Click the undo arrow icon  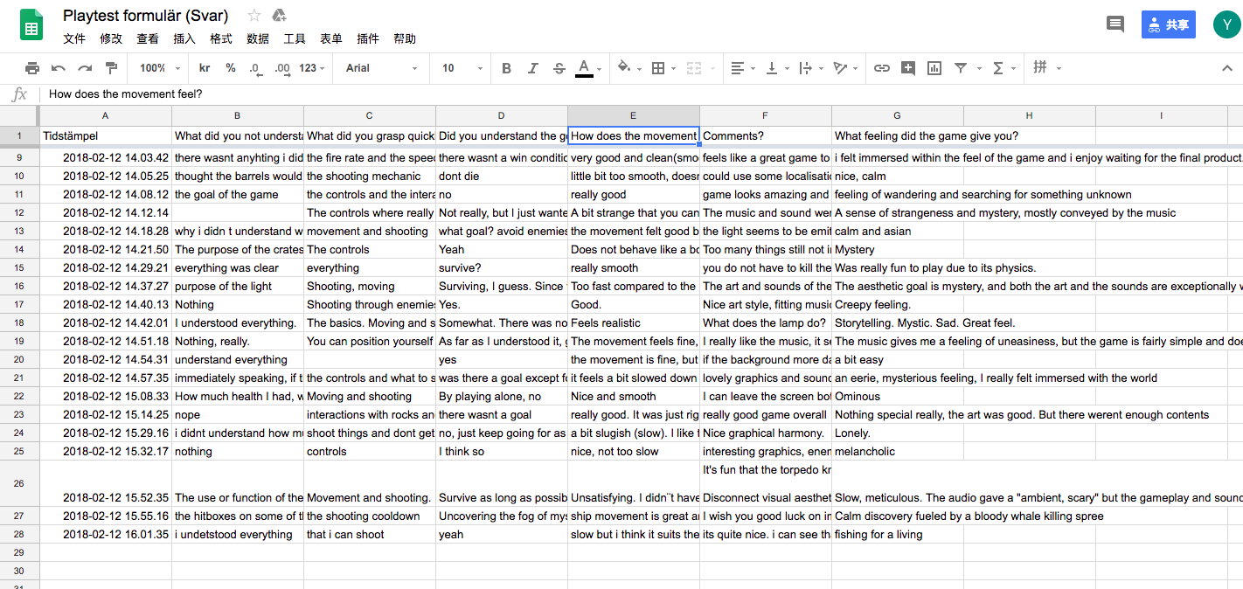[59, 68]
